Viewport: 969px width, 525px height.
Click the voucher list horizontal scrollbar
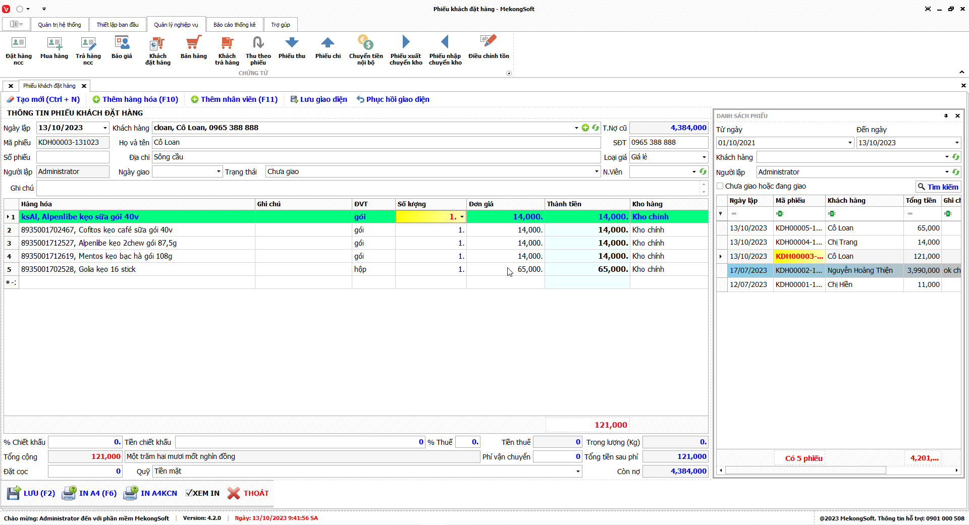(805, 471)
